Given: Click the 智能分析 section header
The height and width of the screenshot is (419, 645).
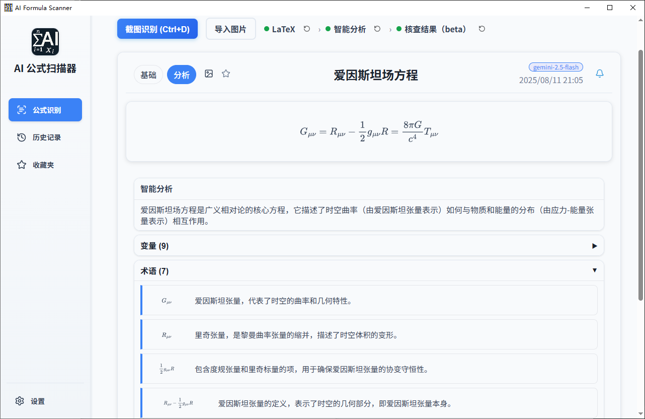Looking at the screenshot, I should pyautogui.click(x=369, y=189).
